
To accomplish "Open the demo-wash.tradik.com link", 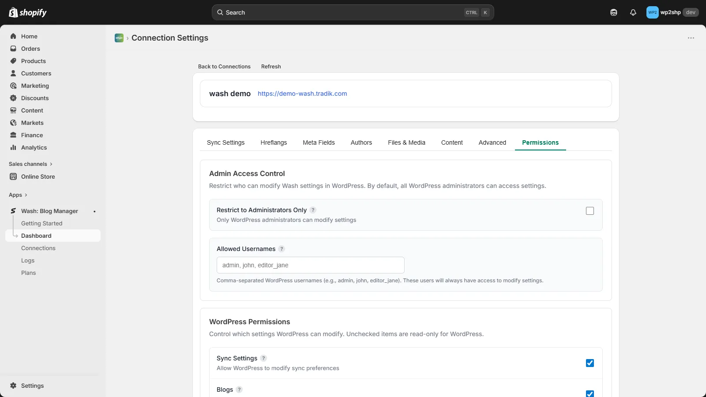I will tap(302, 94).
